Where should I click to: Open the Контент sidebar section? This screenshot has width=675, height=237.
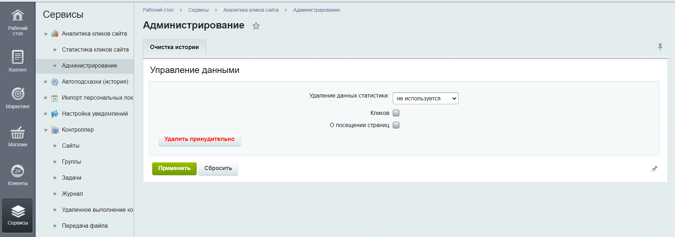(17, 61)
